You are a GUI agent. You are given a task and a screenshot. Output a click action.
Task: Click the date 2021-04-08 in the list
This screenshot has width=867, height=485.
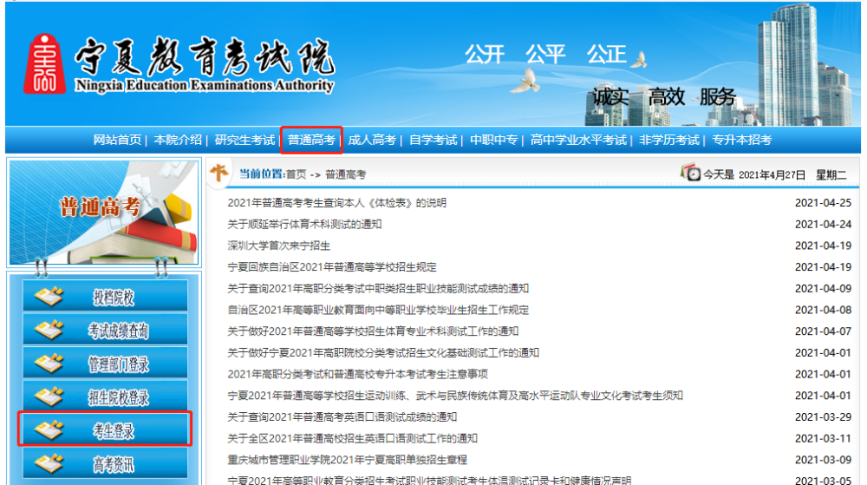(x=823, y=310)
